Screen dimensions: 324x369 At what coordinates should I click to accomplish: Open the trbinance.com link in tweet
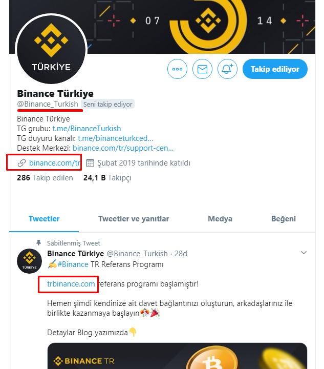[71, 284]
